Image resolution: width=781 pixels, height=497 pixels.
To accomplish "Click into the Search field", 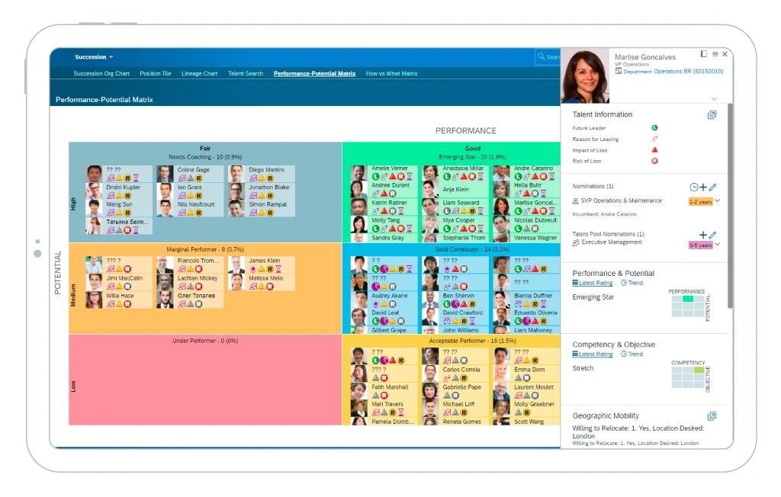I will click(548, 57).
